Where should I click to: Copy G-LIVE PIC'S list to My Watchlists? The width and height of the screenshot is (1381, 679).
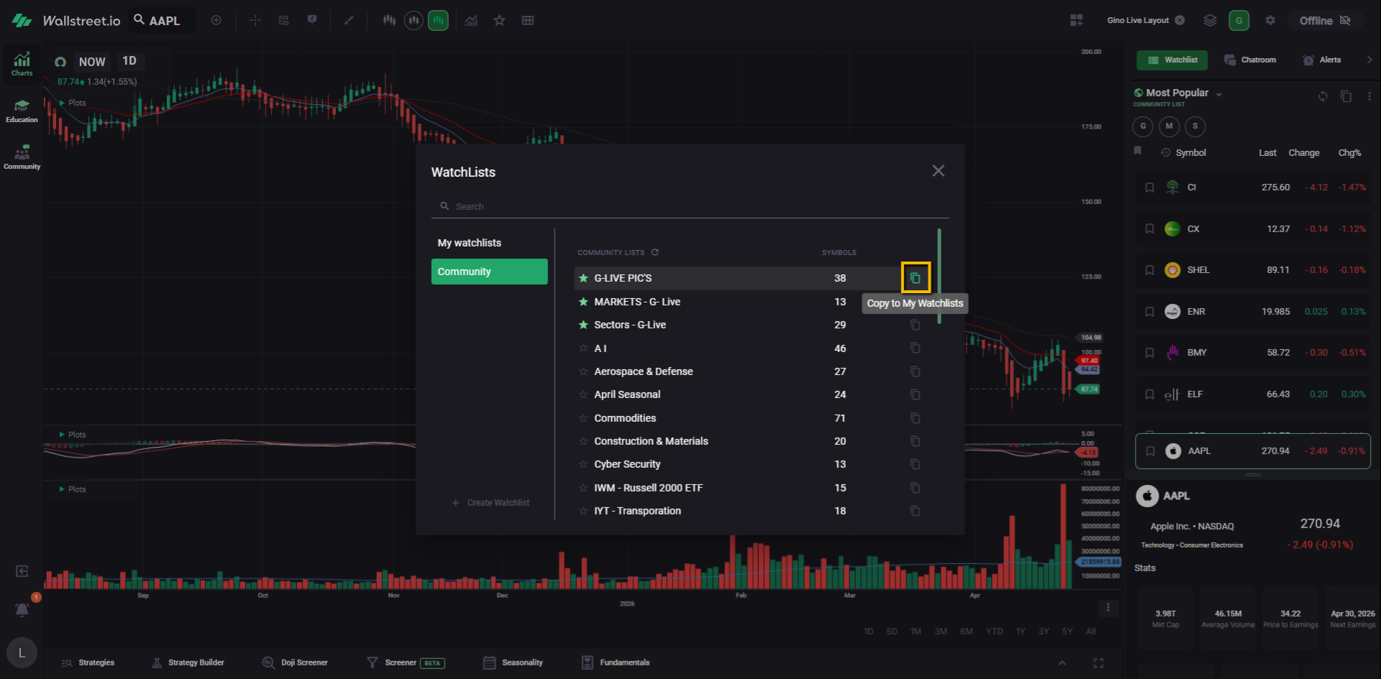[915, 278]
